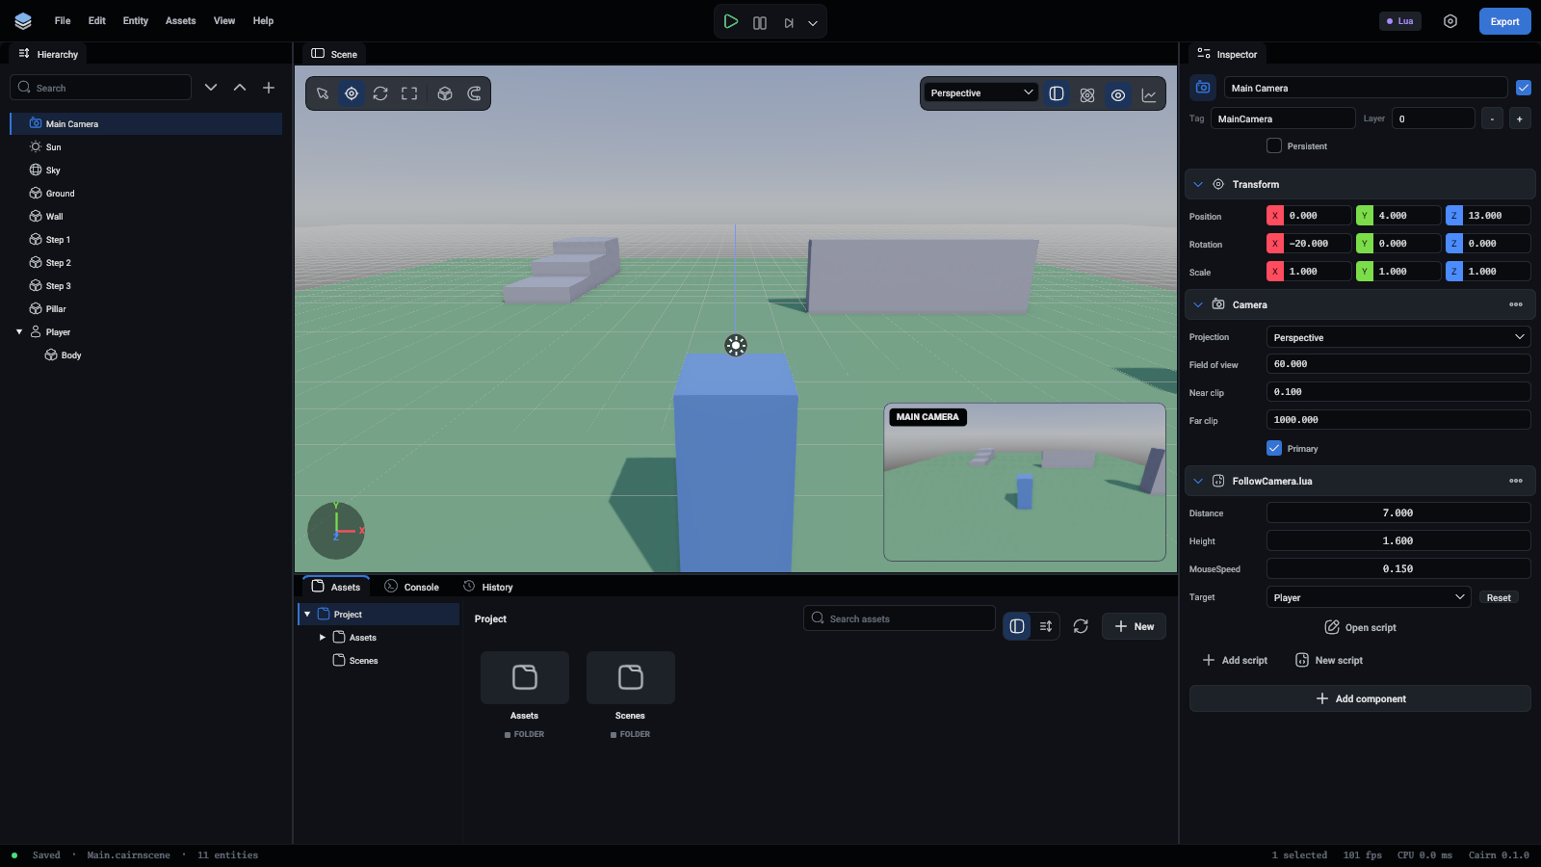Click the Add component button

pyautogui.click(x=1360, y=698)
